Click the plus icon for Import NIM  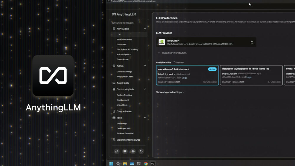(159, 53)
